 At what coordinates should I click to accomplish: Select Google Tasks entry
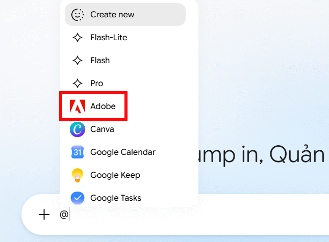125,198
